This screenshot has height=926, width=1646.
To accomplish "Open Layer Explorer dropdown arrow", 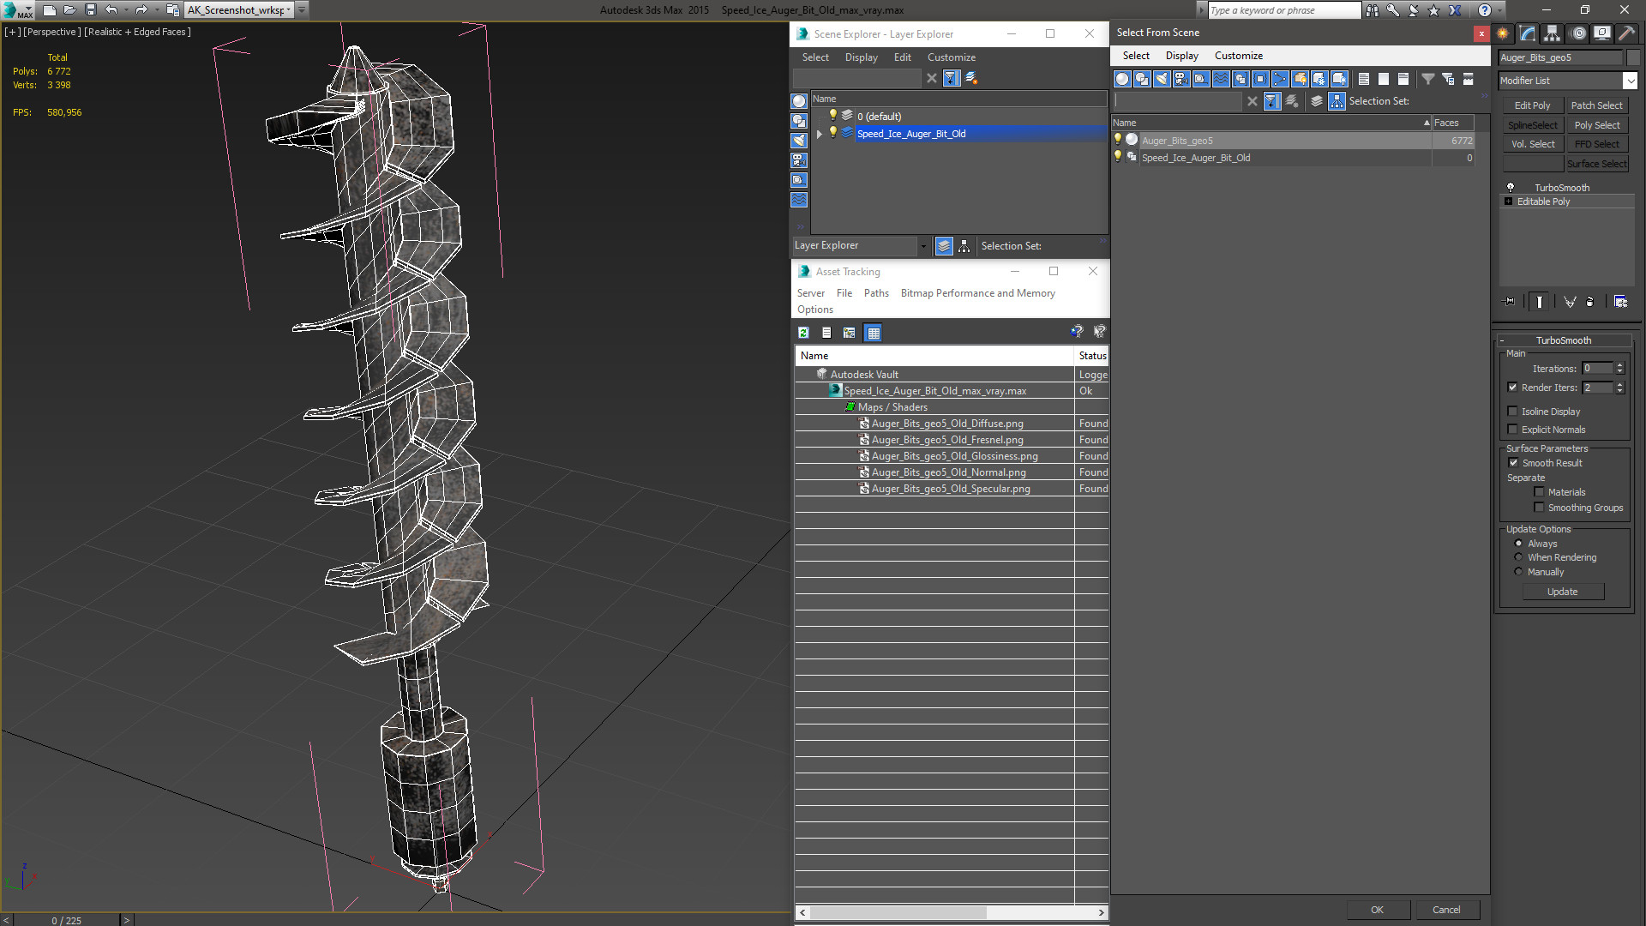I will point(923,246).
